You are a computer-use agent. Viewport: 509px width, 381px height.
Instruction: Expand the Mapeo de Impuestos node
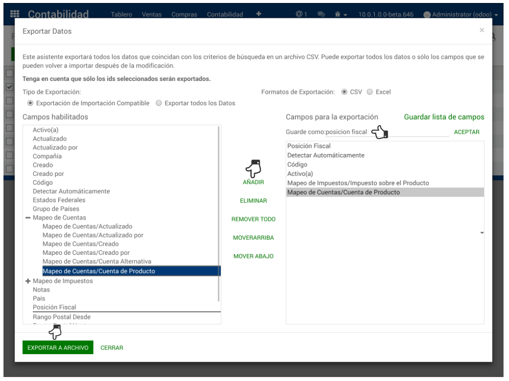click(x=28, y=281)
